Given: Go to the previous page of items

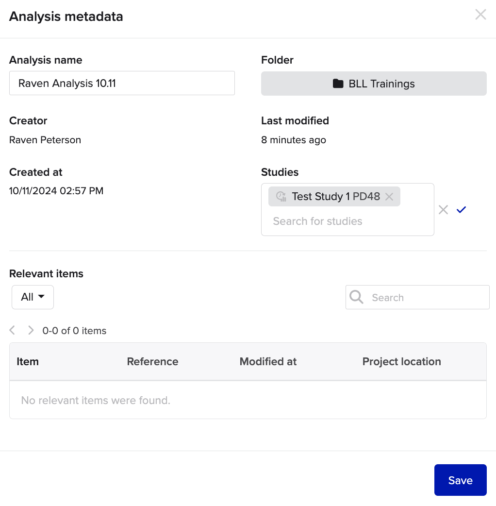Looking at the screenshot, I should pyautogui.click(x=13, y=330).
